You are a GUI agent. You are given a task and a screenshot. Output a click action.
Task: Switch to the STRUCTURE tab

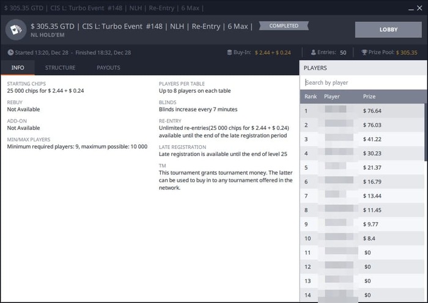coord(60,68)
